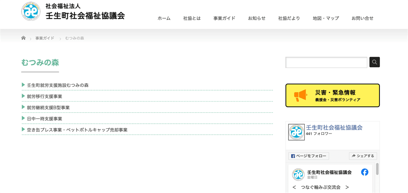Open the 就労継続支援B型事業 link

[48, 108]
